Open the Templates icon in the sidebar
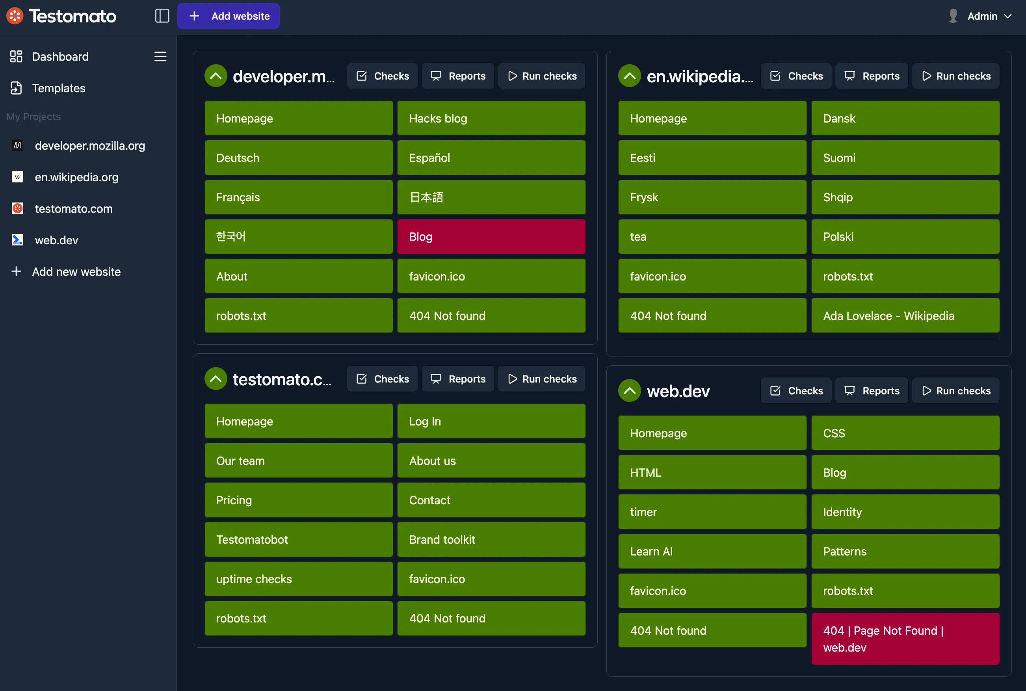The height and width of the screenshot is (691, 1026). (16, 88)
